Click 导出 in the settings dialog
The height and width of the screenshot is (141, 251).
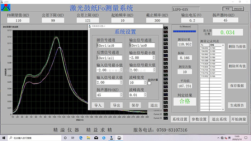(117, 105)
